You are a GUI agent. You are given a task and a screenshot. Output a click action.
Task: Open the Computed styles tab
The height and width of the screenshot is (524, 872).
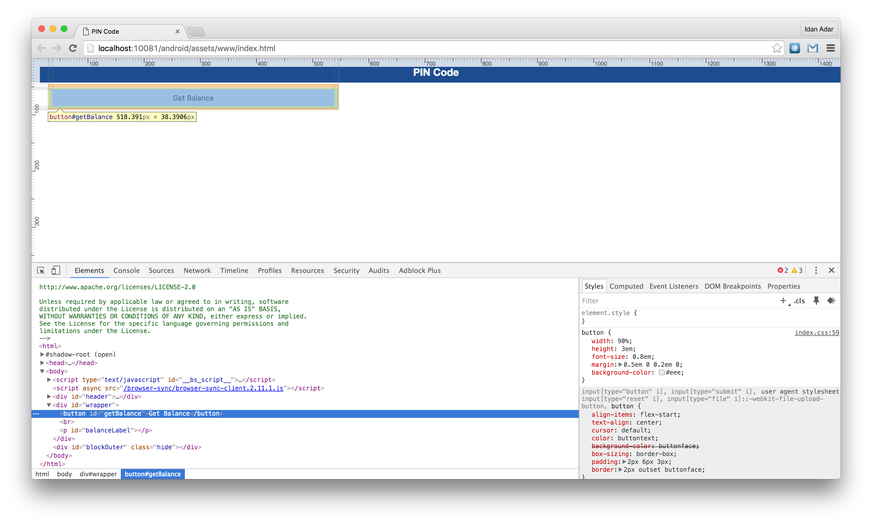pyautogui.click(x=626, y=286)
